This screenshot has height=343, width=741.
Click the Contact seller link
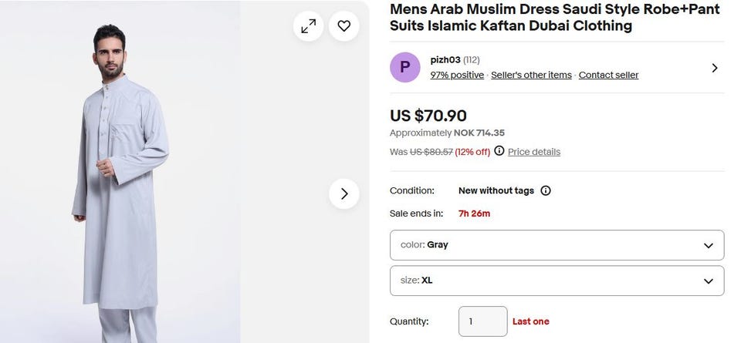[608, 75]
